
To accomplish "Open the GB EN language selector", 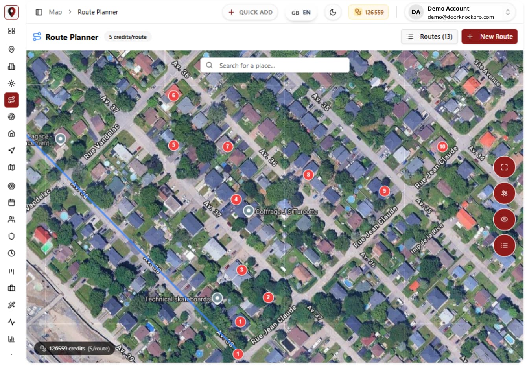I will coord(301,12).
